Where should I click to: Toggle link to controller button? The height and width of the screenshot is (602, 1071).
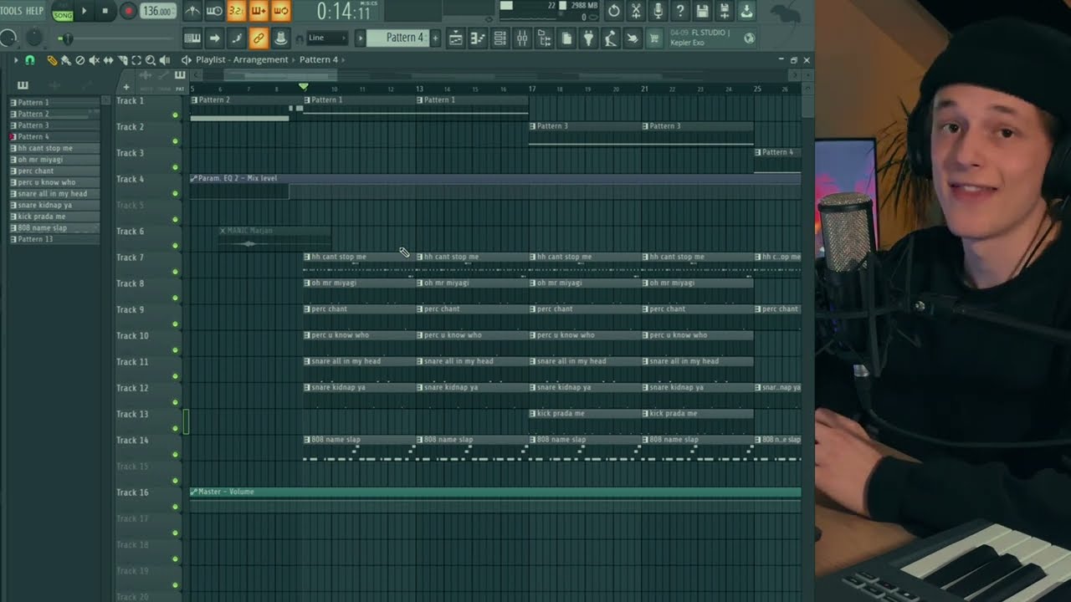point(259,38)
